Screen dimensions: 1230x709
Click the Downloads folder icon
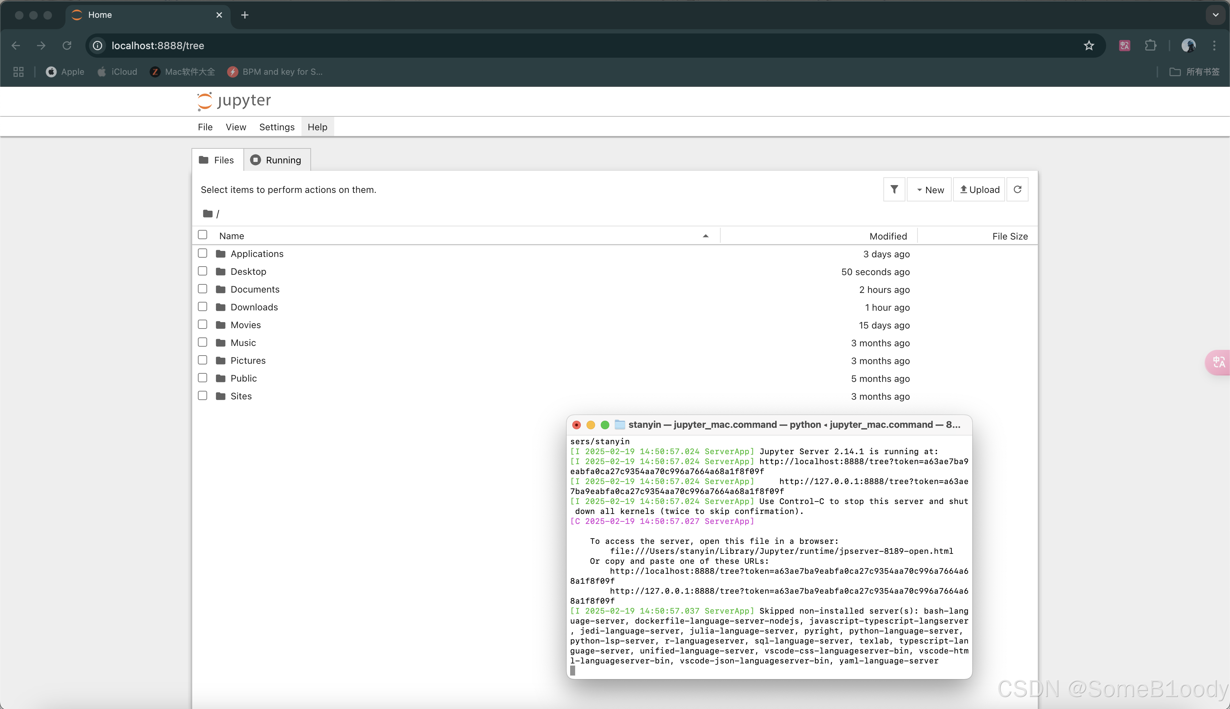click(221, 307)
